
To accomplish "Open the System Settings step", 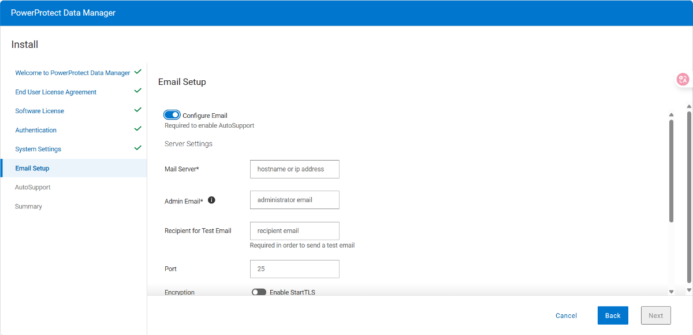I will coord(38,149).
